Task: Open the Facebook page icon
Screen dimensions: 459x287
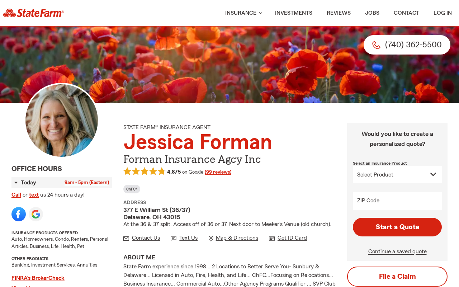Action: (x=19, y=214)
